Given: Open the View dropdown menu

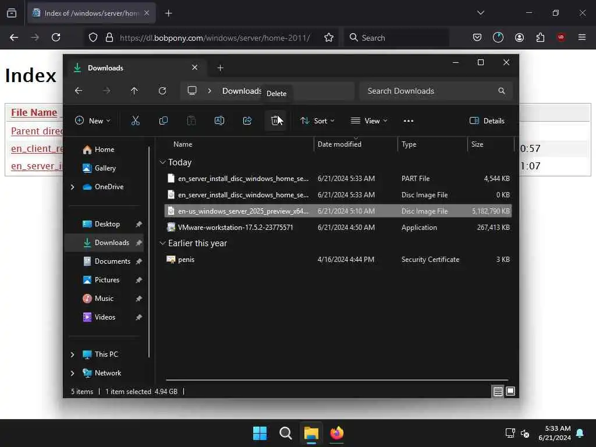Looking at the screenshot, I should 368,121.
